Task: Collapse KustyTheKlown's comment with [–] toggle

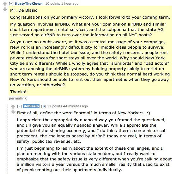Action: point(11,3)
